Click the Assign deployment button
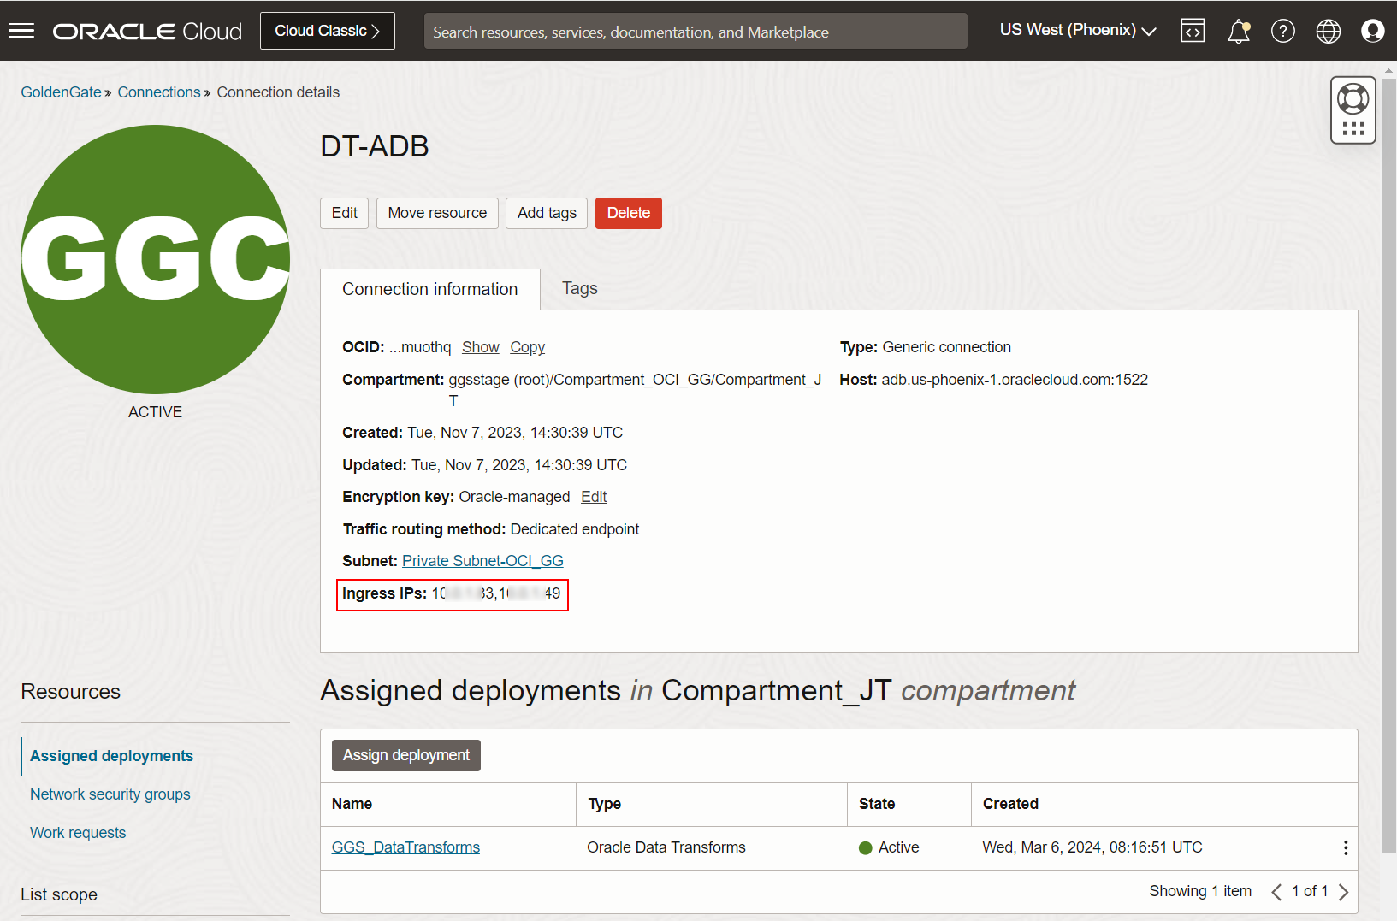This screenshot has height=921, width=1397. click(x=406, y=755)
